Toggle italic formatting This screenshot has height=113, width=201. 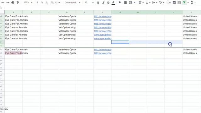pos(103,3)
